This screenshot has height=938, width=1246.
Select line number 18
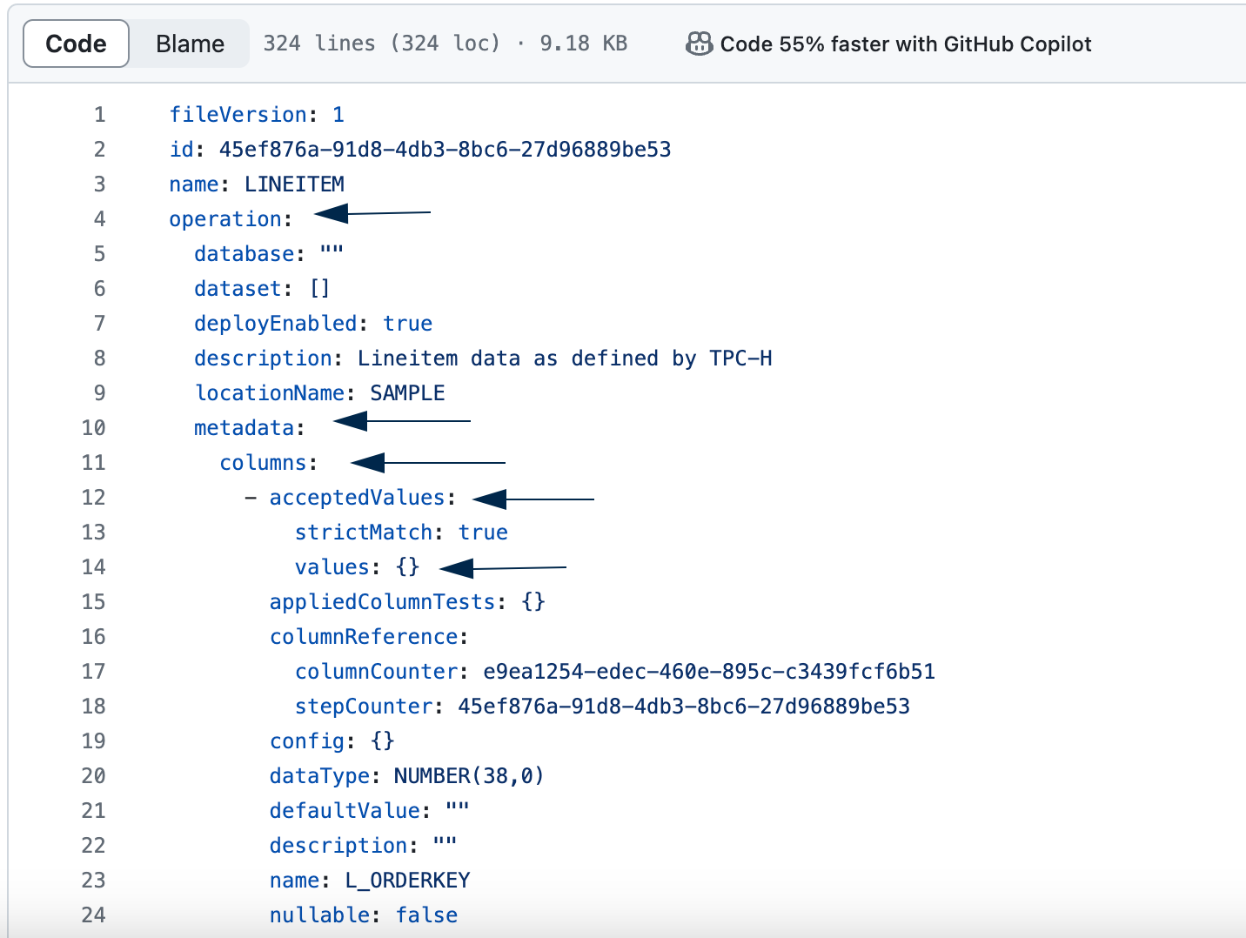(93, 707)
